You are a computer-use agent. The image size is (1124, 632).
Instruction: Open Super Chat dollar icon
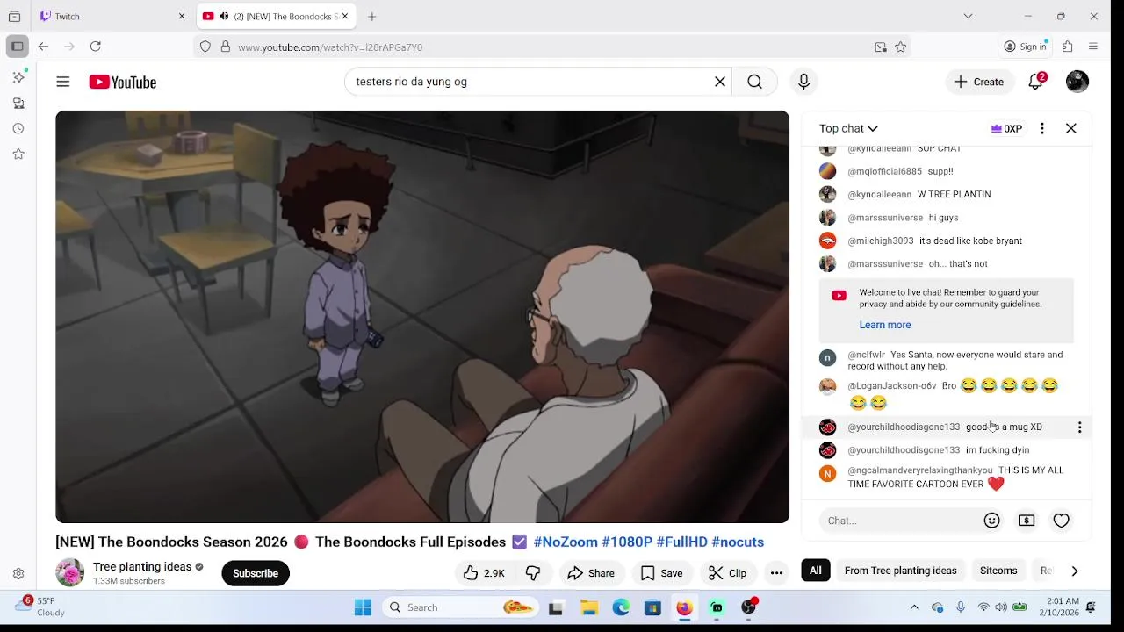click(x=1027, y=521)
